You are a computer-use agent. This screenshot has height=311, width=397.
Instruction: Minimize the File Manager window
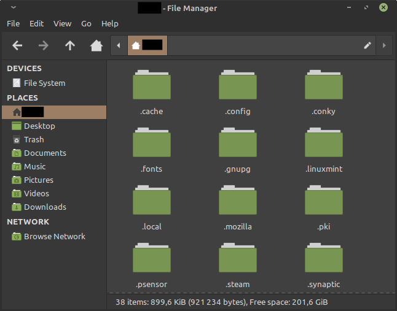coord(349,7)
